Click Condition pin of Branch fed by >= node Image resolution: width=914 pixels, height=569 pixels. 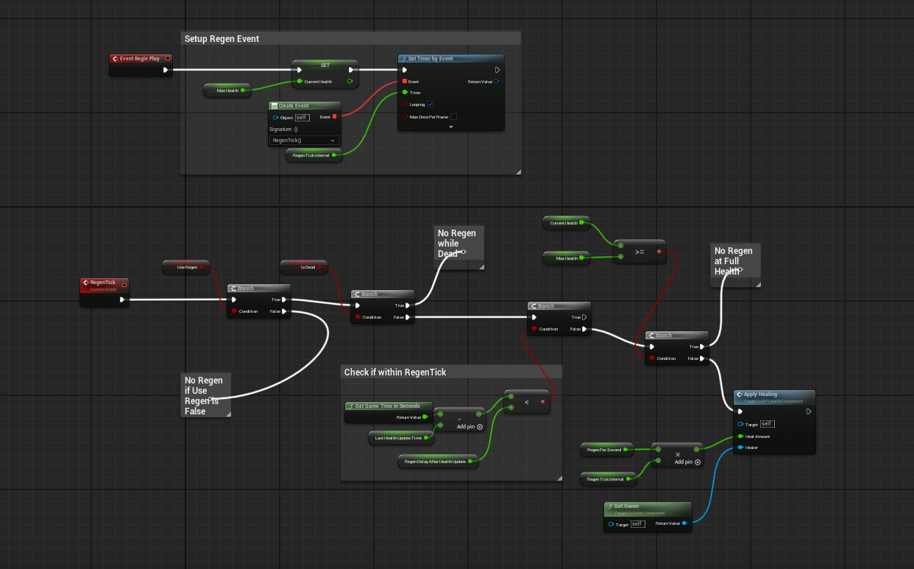[x=652, y=358]
